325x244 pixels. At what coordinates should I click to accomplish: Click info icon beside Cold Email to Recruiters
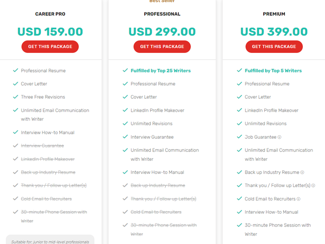click(298, 199)
